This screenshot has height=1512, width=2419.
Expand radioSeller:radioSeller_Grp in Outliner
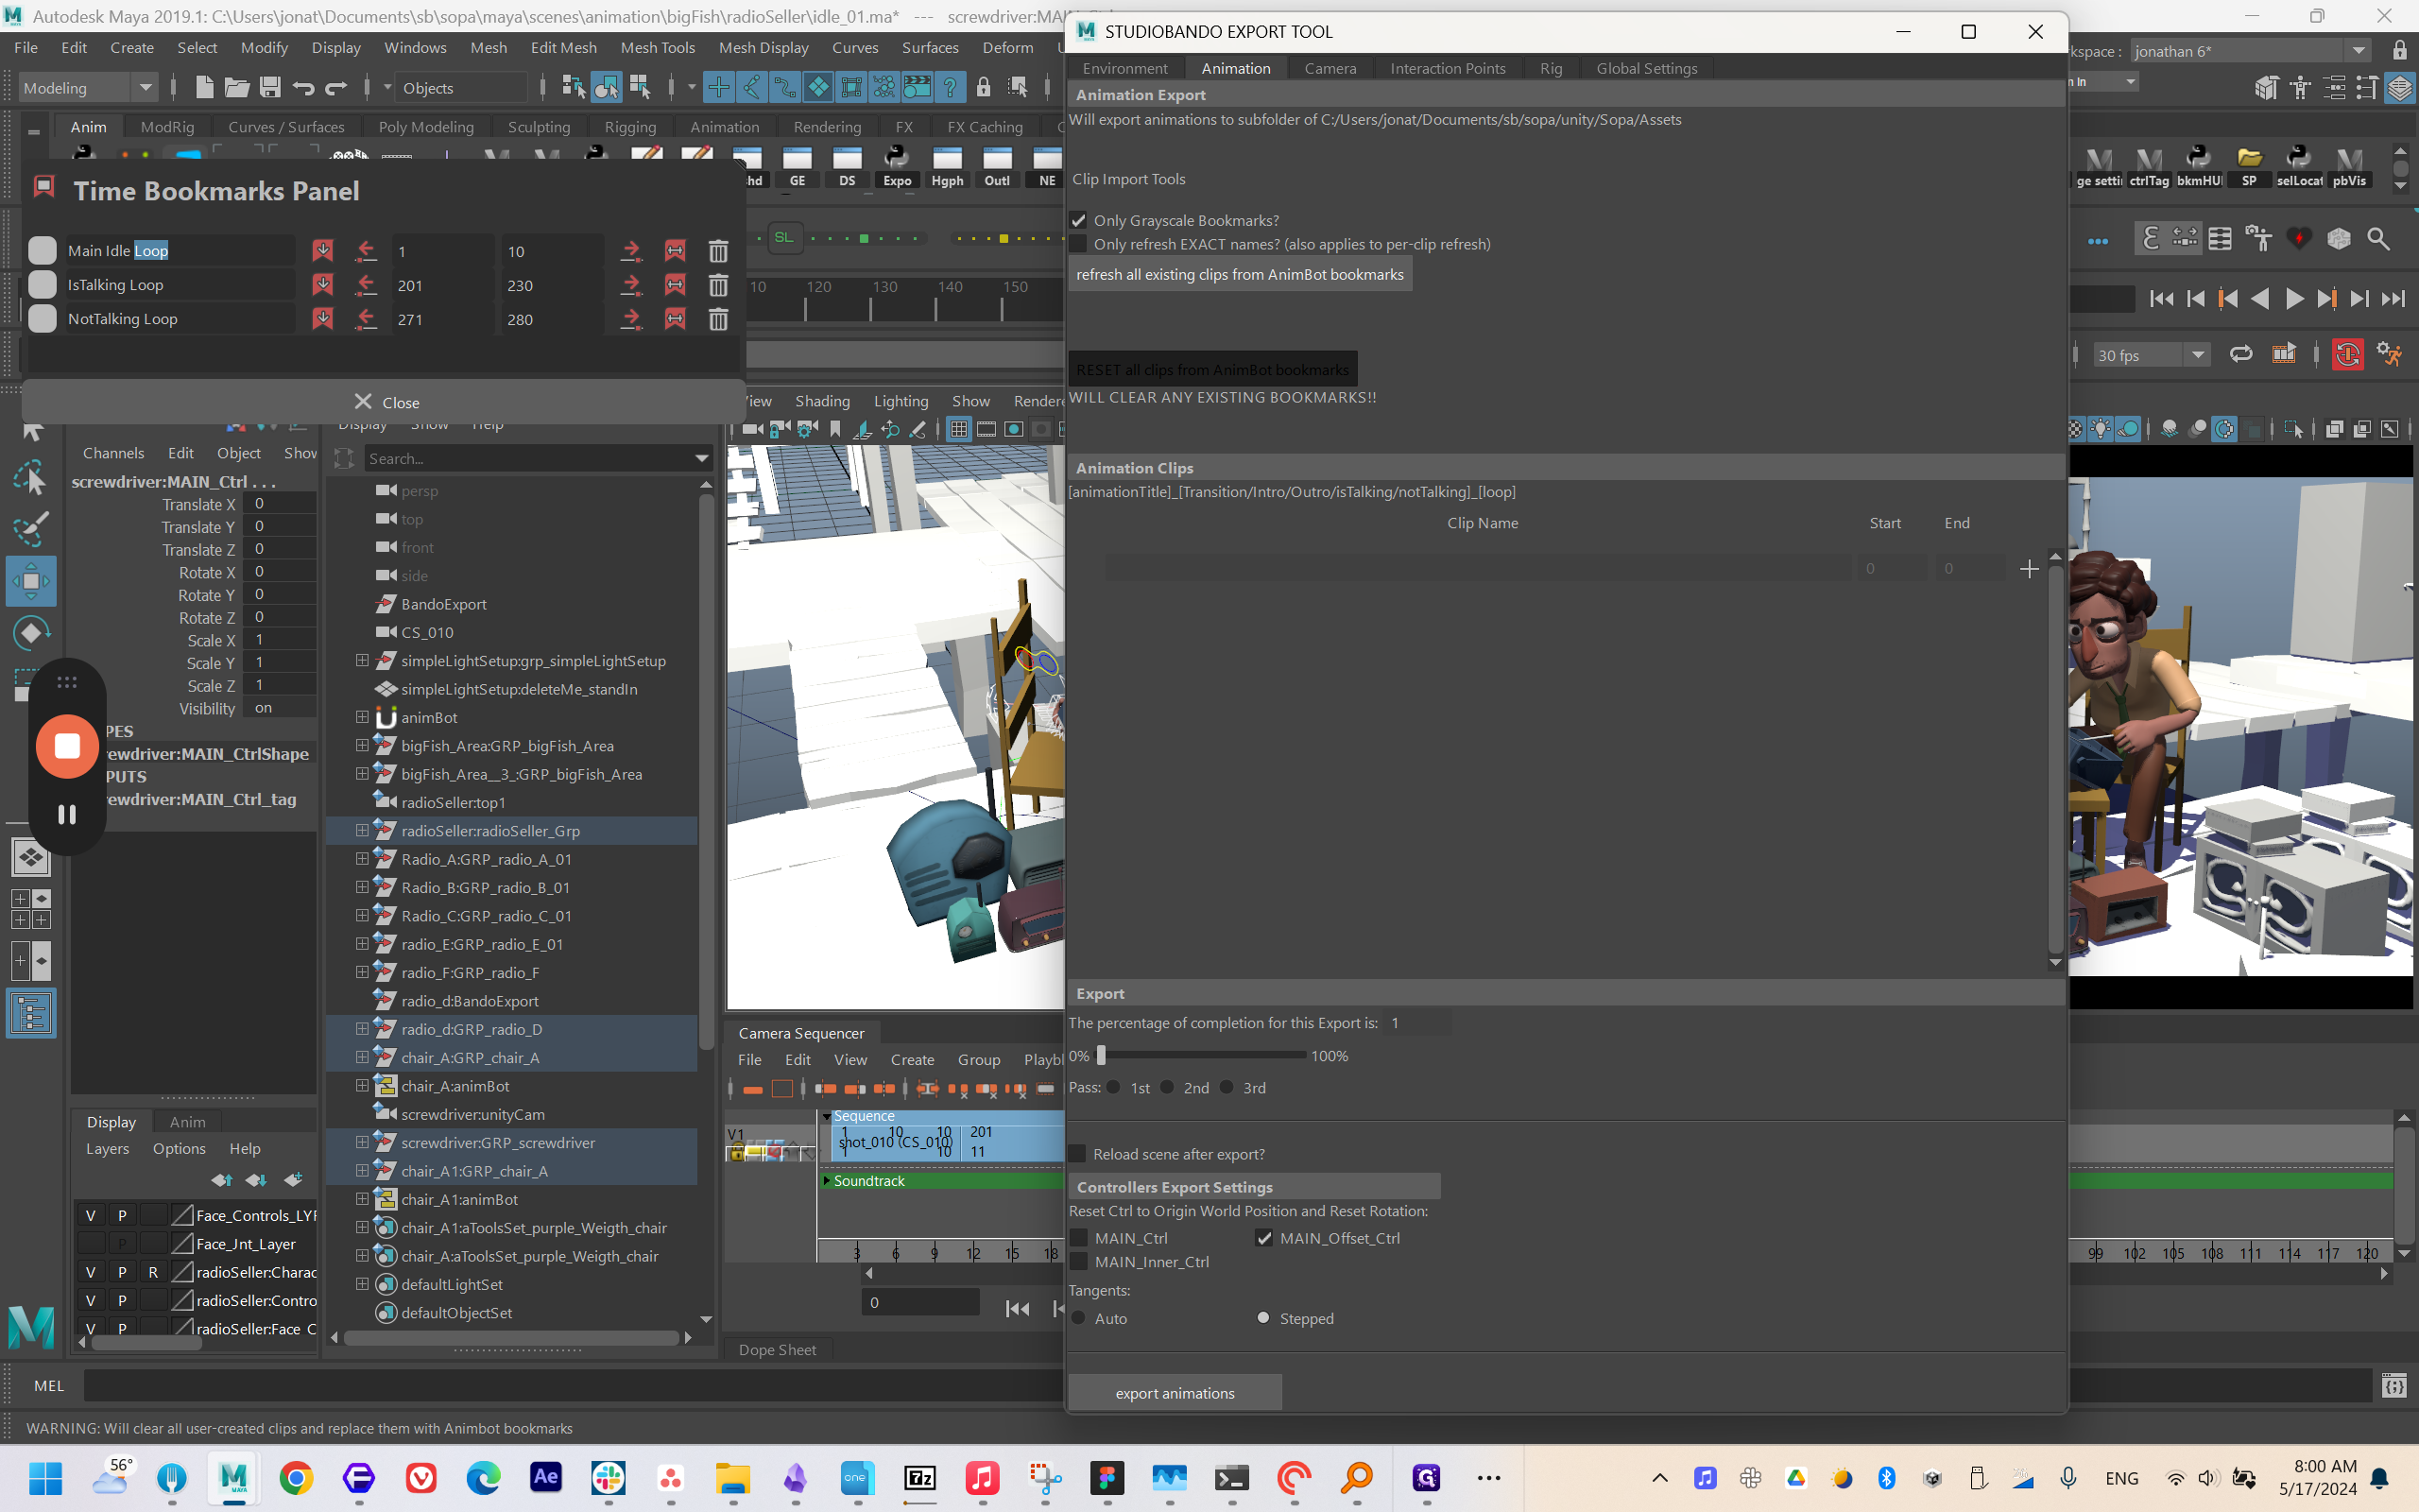tap(362, 830)
